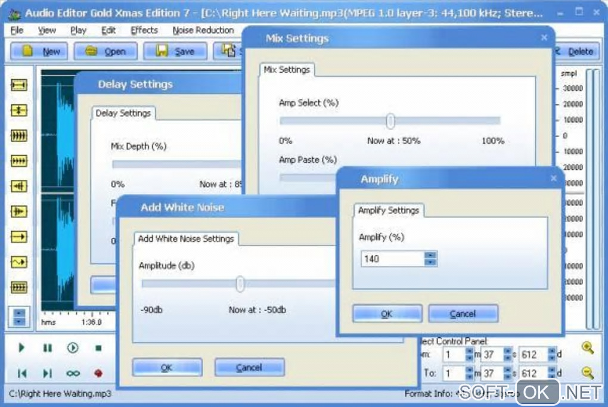Click the Amplify (%) value field
Screen dimensions: 608x407
392,259
